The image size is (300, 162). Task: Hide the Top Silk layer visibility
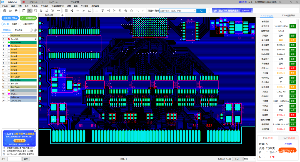(x=8, y=39)
